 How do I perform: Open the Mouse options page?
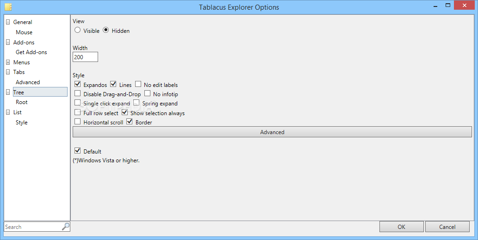[24, 32]
